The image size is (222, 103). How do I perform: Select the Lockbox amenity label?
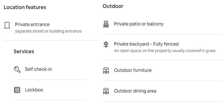click(34, 90)
